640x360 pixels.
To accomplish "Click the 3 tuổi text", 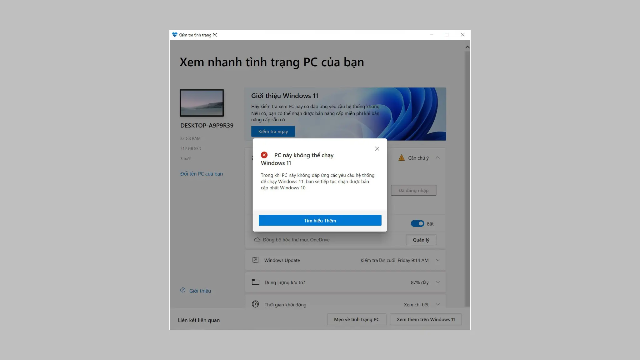I will click(185, 159).
